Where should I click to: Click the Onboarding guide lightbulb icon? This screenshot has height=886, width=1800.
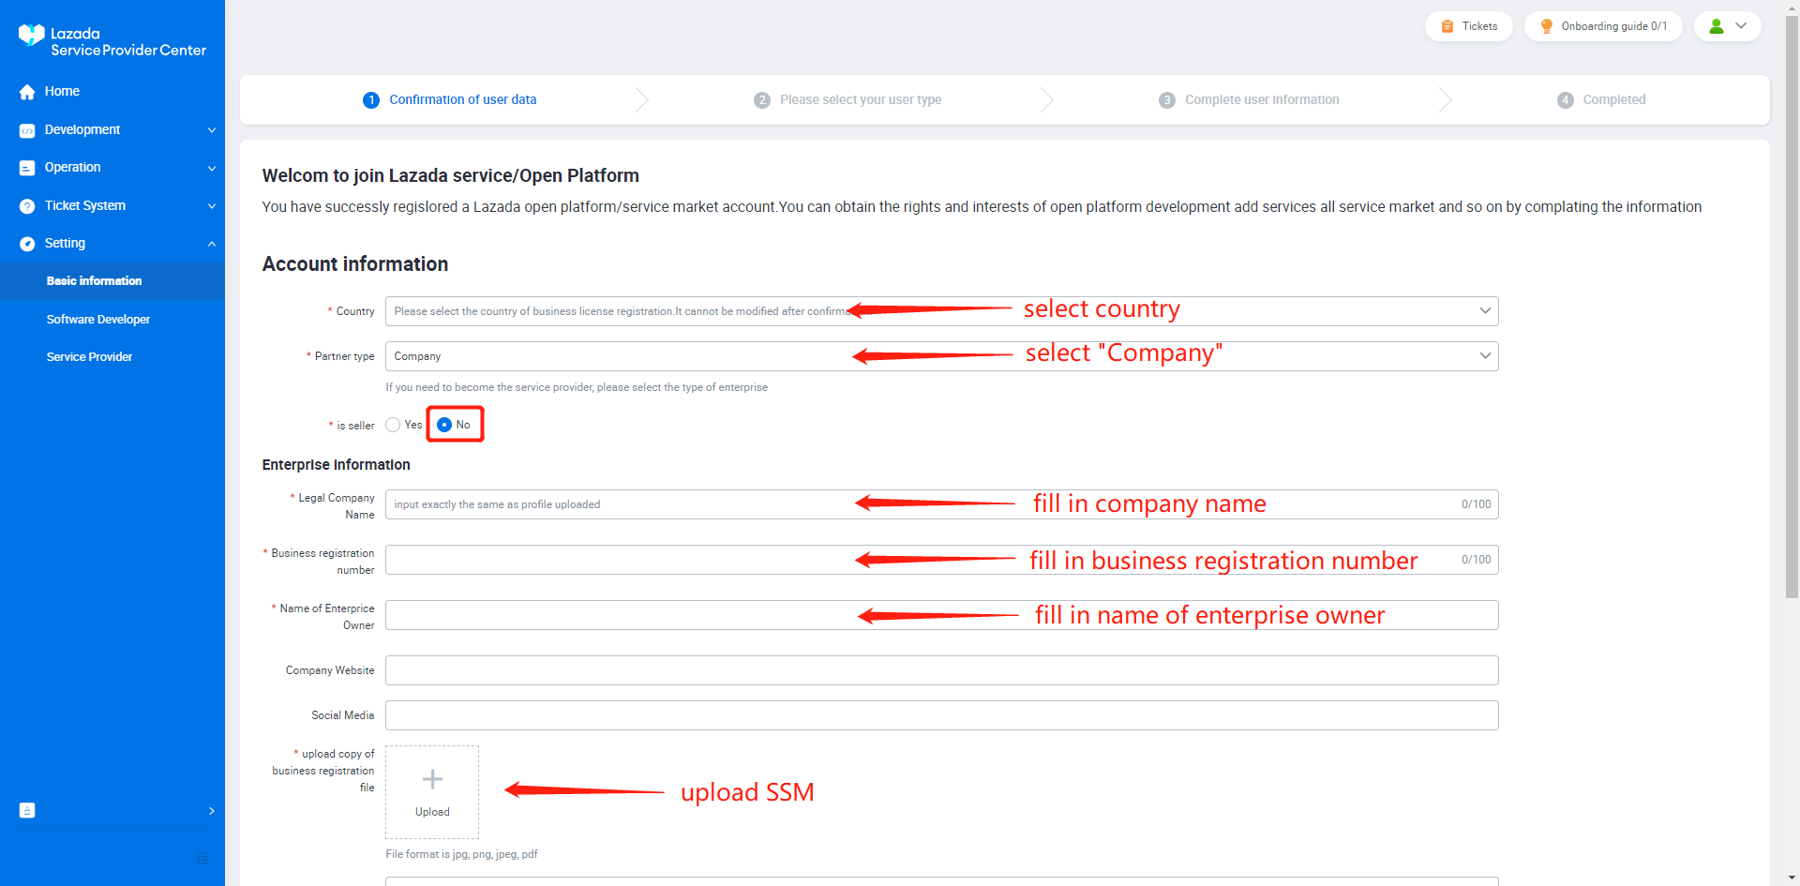1547,26
